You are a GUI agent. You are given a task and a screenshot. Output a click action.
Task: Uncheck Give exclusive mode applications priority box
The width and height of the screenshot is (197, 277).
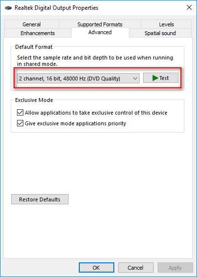[x=20, y=123]
